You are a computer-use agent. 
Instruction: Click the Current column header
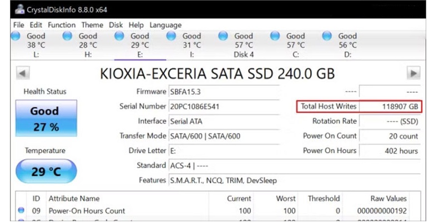point(239,199)
